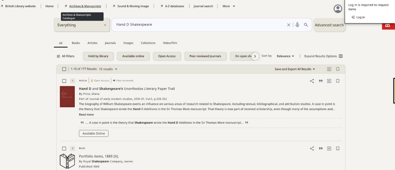Bookmark the Hand D article result
The width and height of the screenshot is (395, 170).
338,81
